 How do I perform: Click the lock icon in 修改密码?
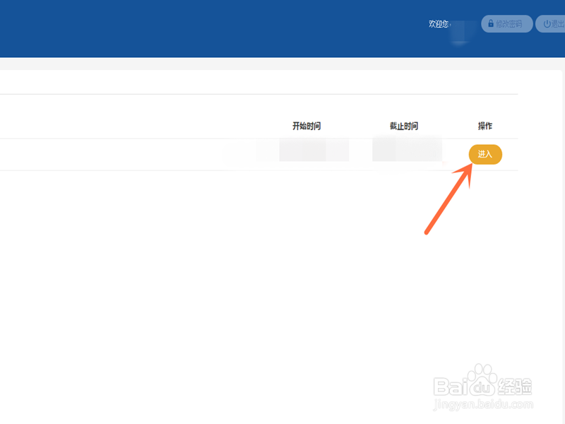click(x=491, y=23)
